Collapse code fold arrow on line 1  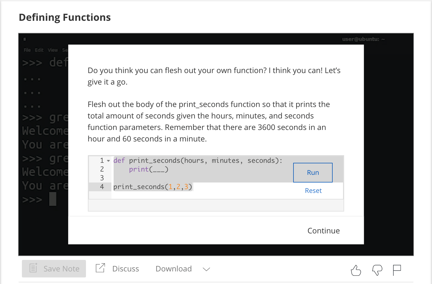pos(108,161)
